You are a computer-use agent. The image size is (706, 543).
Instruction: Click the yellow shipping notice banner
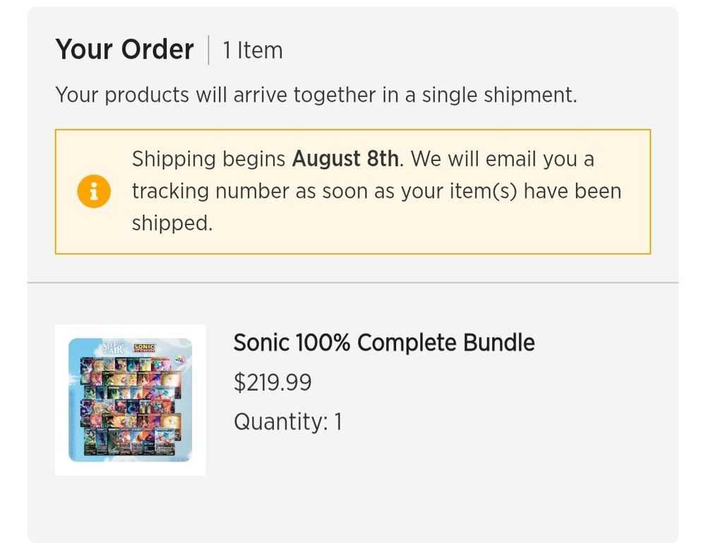point(353,191)
